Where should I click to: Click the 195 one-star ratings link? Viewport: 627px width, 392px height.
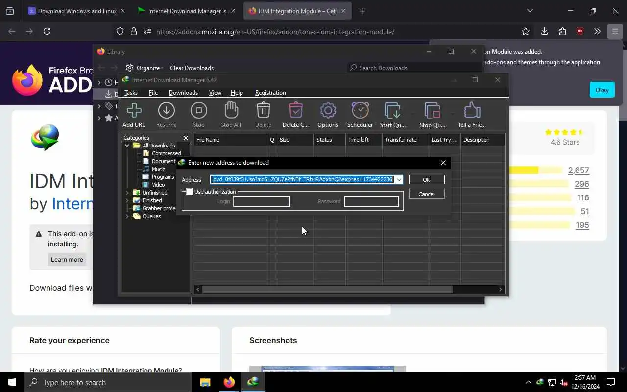click(582, 225)
